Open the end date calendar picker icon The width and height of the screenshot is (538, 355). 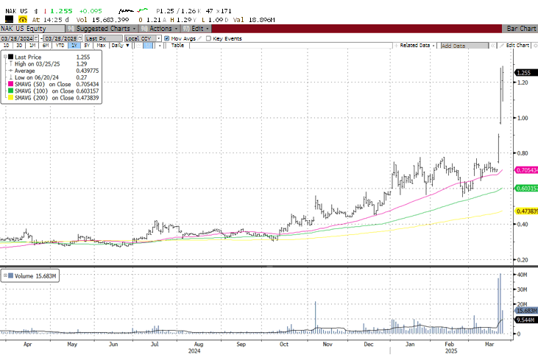tap(80, 38)
